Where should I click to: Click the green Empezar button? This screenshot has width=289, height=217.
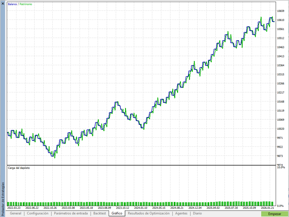[275, 214]
